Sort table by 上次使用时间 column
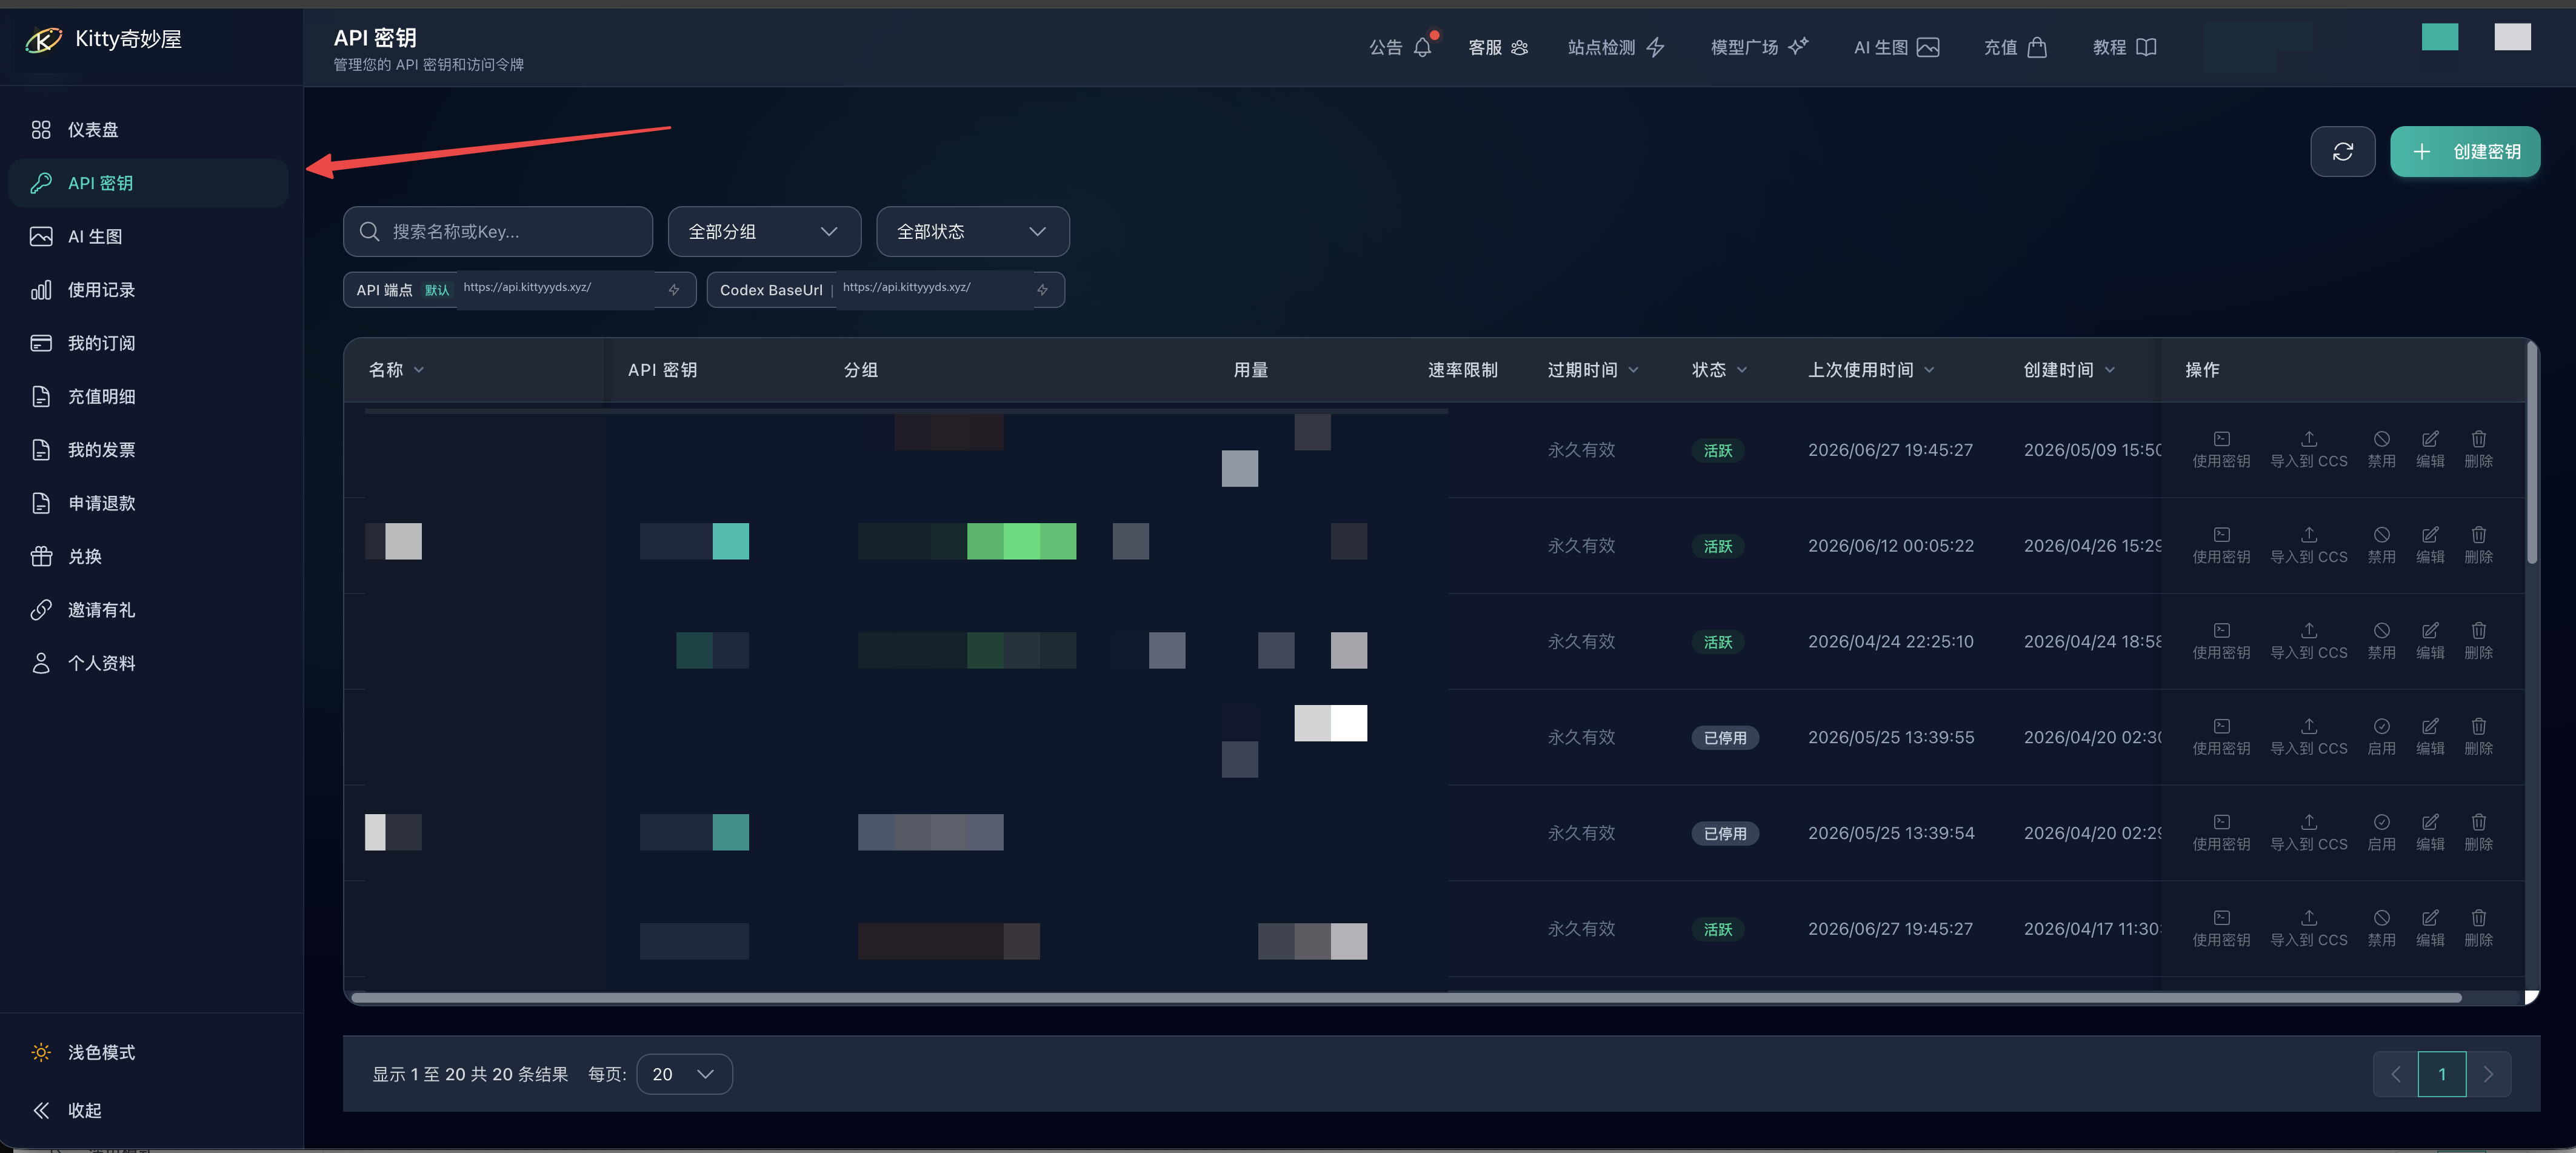The image size is (2576, 1153). (1871, 370)
